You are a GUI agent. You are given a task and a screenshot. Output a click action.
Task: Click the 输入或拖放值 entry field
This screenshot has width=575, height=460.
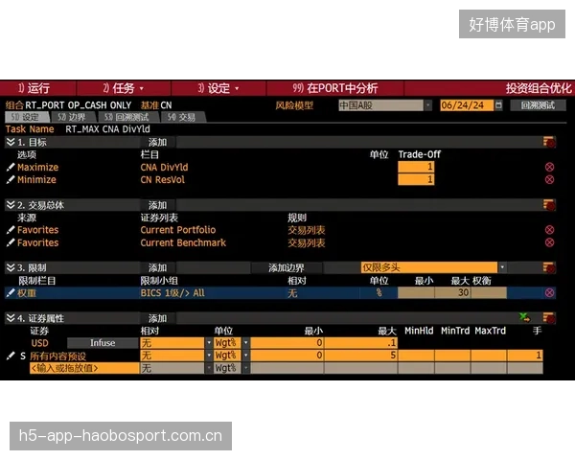(x=84, y=368)
